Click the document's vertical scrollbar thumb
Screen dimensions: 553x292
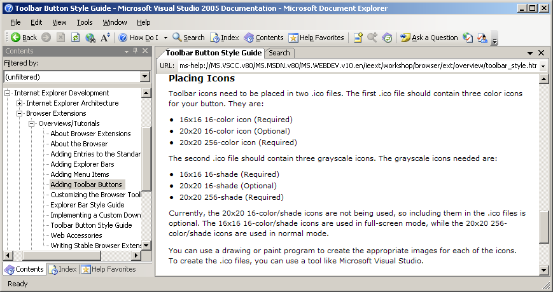point(543,226)
